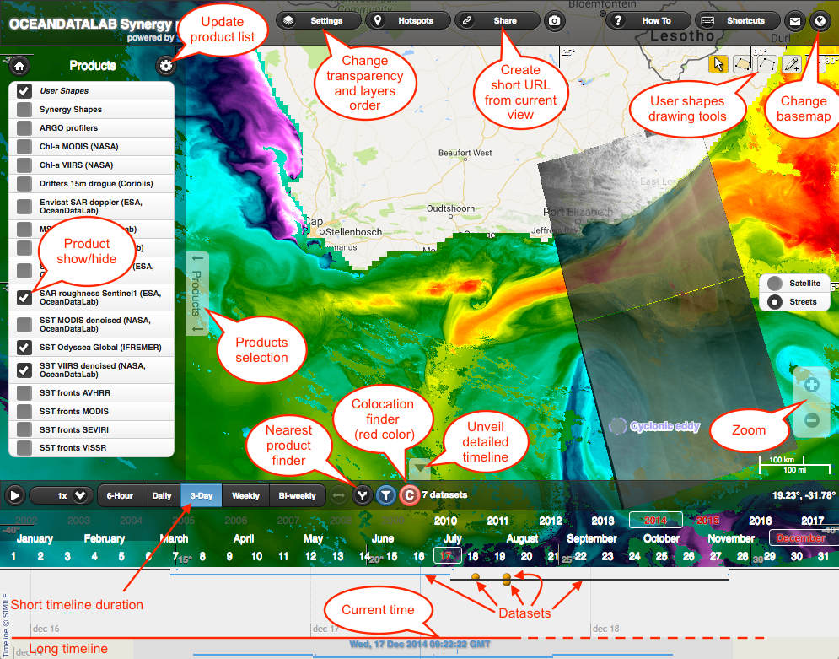Unveil detailed timeline with arrow toggle

[x=419, y=468]
